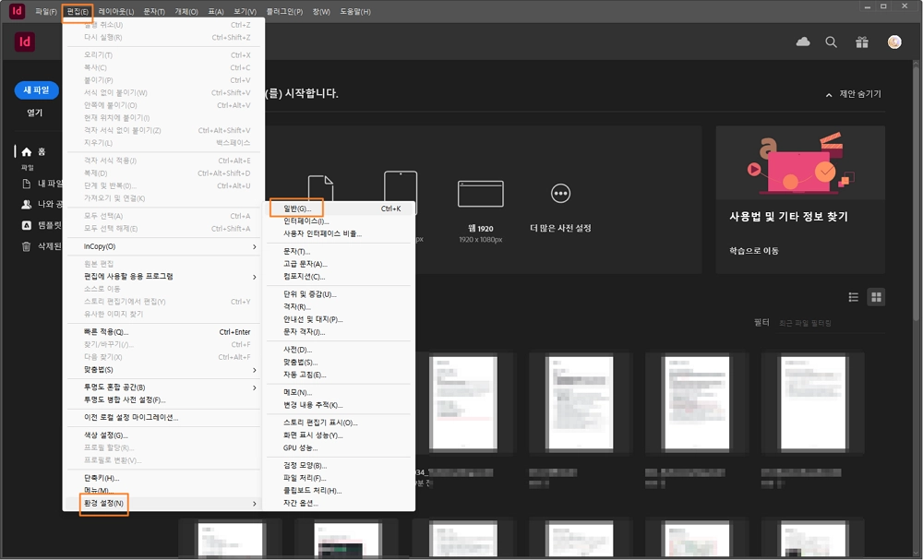The width and height of the screenshot is (923, 560).
Task: Select the Home icon in the sidebar
Action: [26, 152]
